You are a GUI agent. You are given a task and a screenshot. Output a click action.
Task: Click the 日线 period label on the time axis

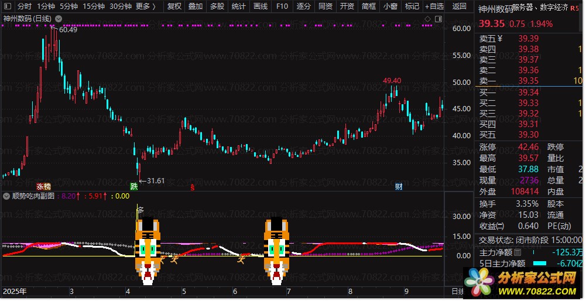click(458, 292)
